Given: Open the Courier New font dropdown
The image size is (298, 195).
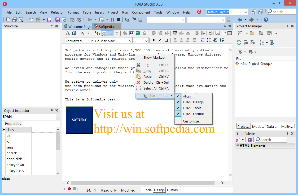Looking at the screenshot, I should pyautogui.click(x=130, y=41).
